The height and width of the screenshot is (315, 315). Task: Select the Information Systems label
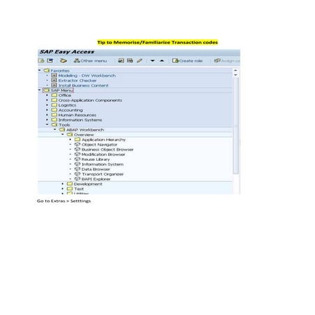(80, 120)
